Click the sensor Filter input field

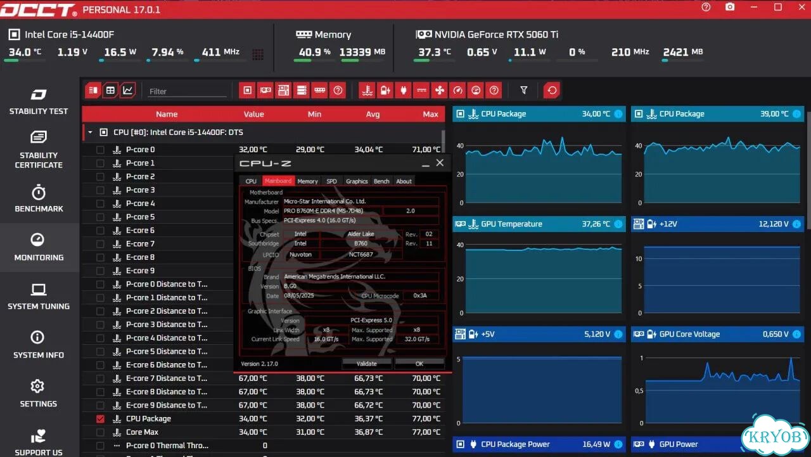(187, 91)
